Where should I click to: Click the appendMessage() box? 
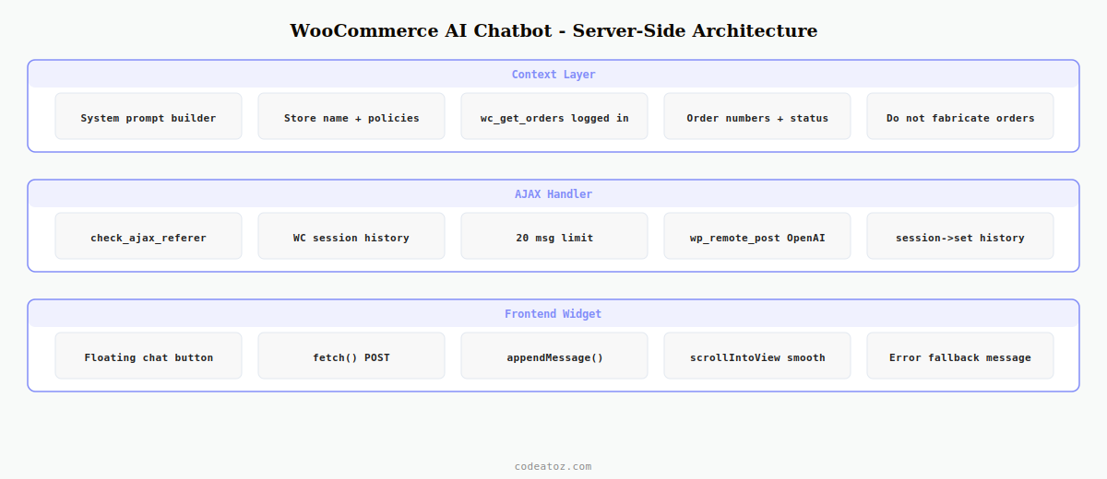click(x=554, y=356)
